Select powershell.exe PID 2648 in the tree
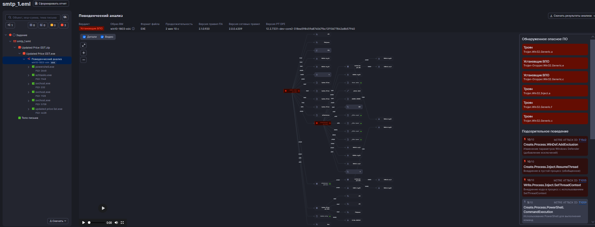Image resolution: width=595 pixels, height=227 pixels. pyautogui.click(x=45, y=69)
